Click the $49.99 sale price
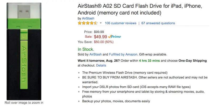 pos(101,37)
